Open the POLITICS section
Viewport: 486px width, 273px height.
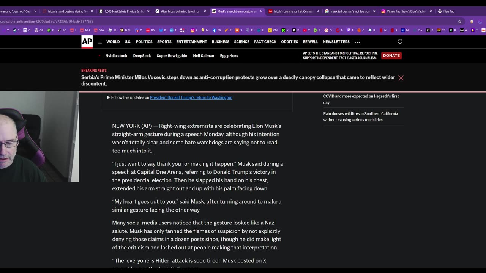click(144, 42)
